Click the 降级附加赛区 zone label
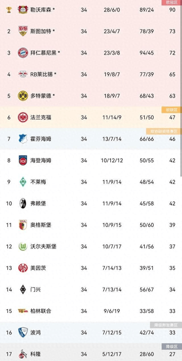182x361 pixels. click(x=166, y=325)
